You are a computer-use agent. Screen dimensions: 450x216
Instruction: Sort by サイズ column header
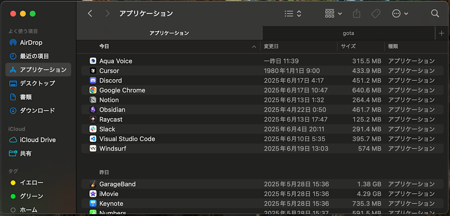[348, 46]
